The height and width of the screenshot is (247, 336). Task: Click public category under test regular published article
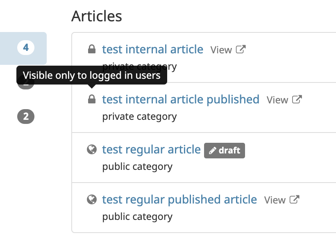click(137, 217)
